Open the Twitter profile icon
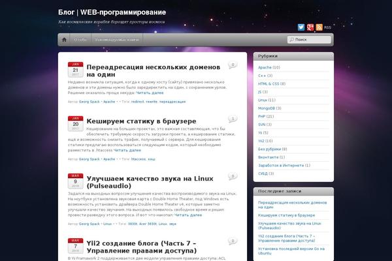Image resolution: width=392 pixels, height=261 pixels. tap(301, 27)
